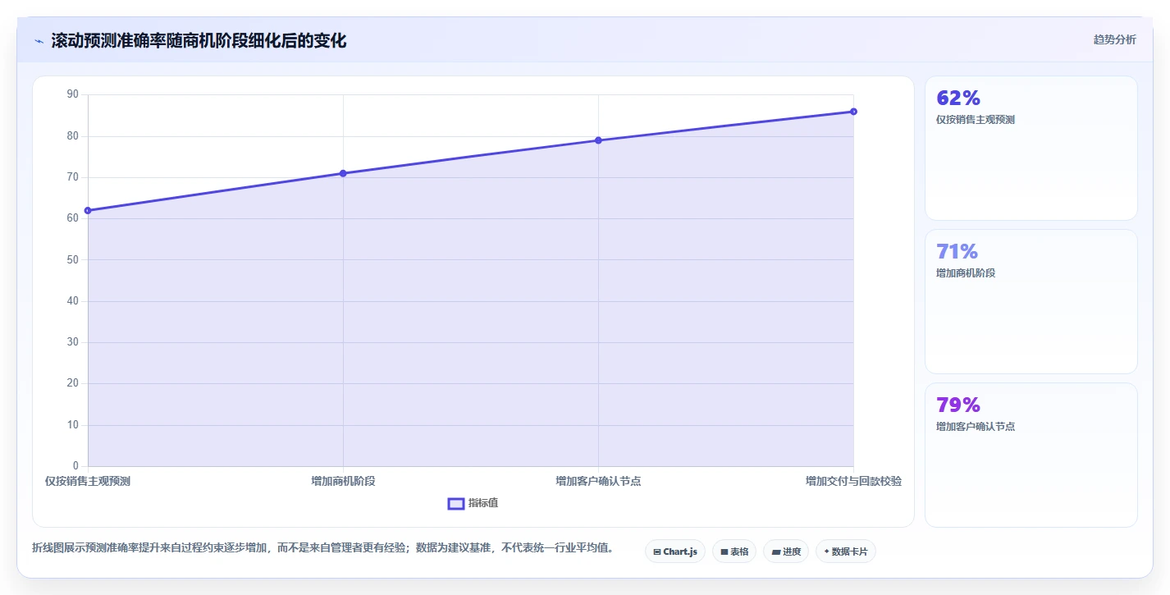This screenshot has height=595, width=1170.
Task: Open the 62% stat card
Action: (x=1031, y=148)
